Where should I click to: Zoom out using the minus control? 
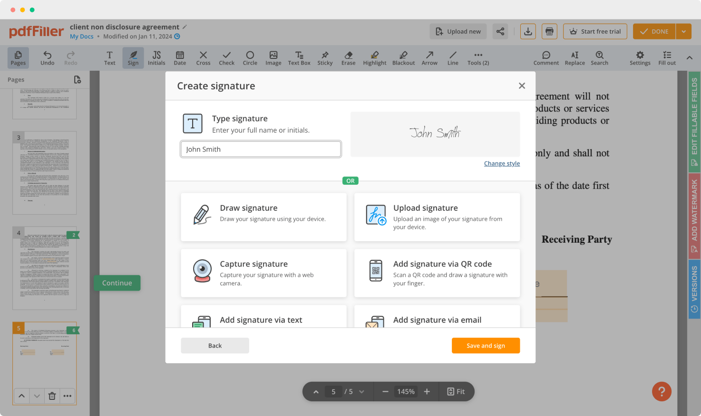(385, 391)
